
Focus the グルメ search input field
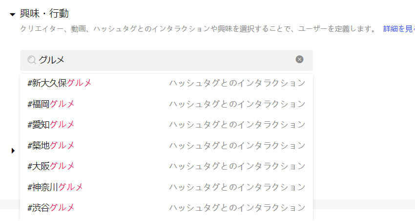166,60
